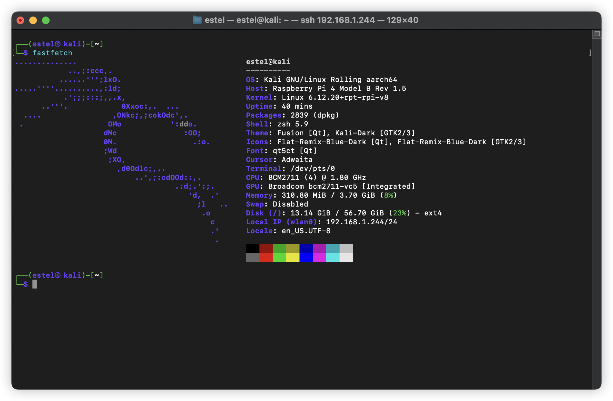Click the folder proxy icon in title bar
This screenshot has width=613, height=401.
(x=197, y=20)
